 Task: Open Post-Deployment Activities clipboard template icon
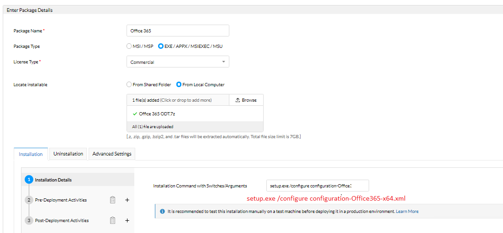coord(112,221)
